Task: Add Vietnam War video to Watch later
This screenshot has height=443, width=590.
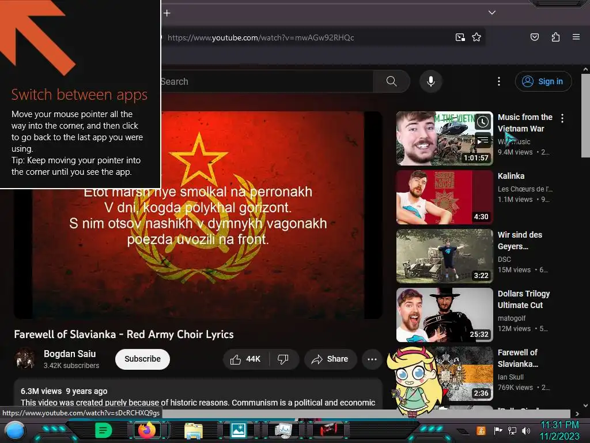Action: 483,122
